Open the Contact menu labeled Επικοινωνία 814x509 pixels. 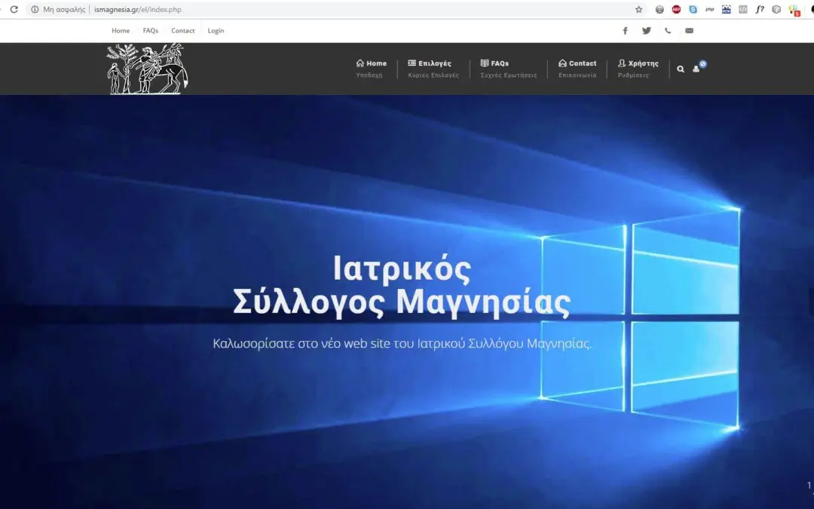(x=577, y=69)
